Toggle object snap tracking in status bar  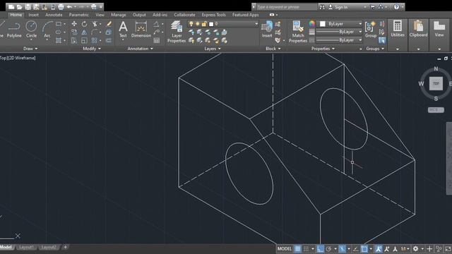click(356, 248)
